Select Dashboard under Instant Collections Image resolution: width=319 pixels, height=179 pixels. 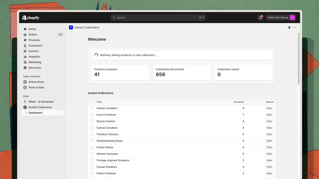(x=43, y=113)
